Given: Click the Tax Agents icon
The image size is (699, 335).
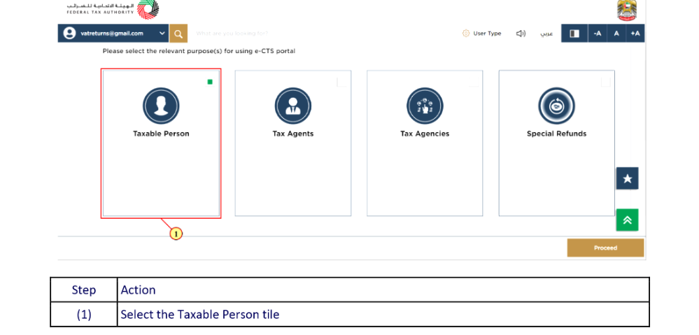Looking at the screenshot, I should click(x=292, y=106).
